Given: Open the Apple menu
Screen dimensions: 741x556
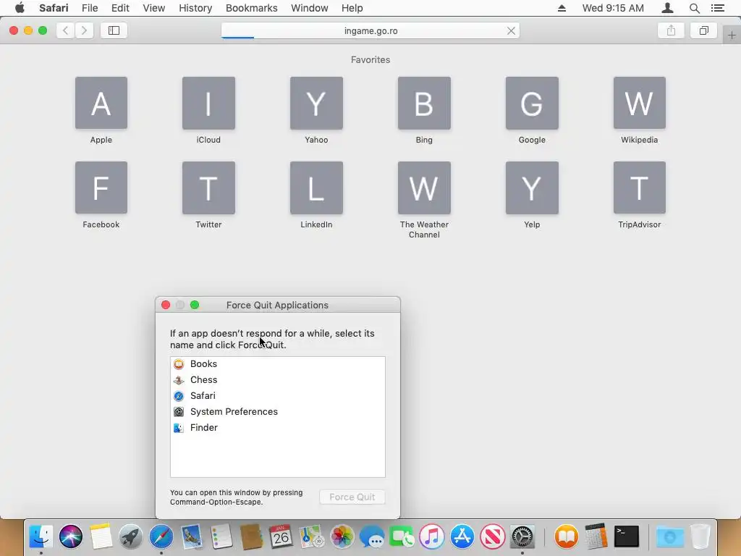Looking at the screenshot, I should pyautogui.click(x=20, y=8).
